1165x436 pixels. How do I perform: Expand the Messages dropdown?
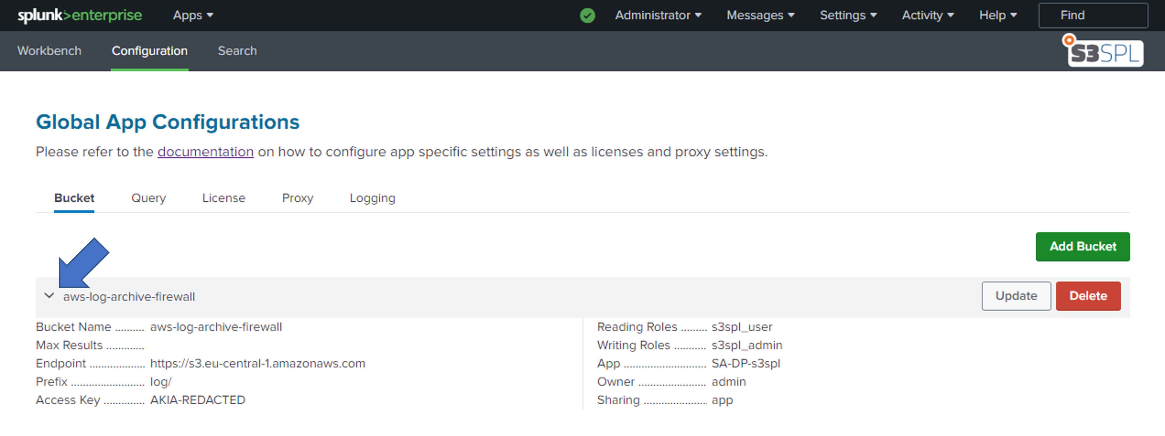click(760, 15)
